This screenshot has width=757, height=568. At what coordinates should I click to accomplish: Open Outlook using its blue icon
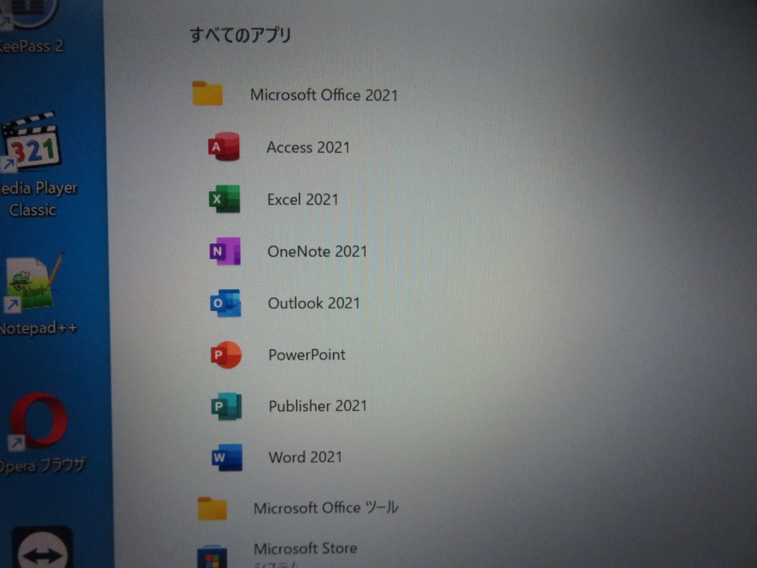coord(225,303)
